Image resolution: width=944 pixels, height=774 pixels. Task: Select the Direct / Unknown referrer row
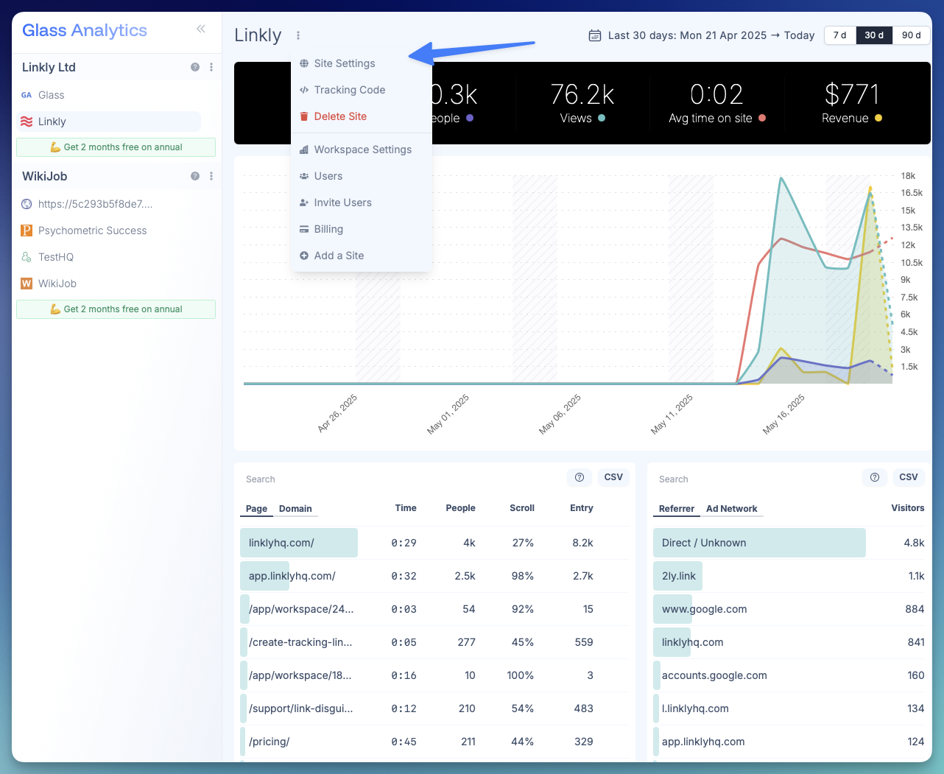point(789,543)
